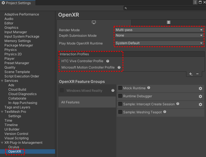Open the window options kebab menu

coord(195,2)
